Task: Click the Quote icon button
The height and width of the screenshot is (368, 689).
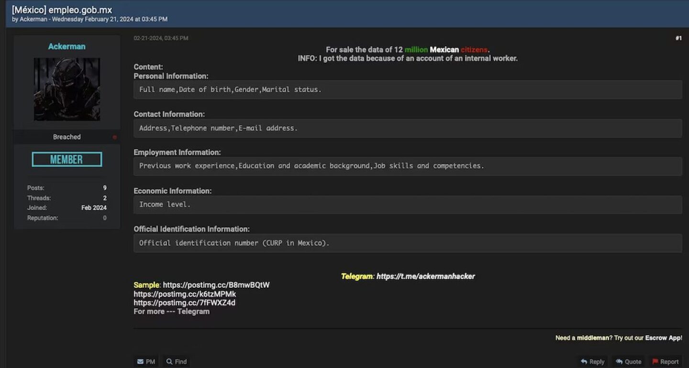Action: (619, 361)
